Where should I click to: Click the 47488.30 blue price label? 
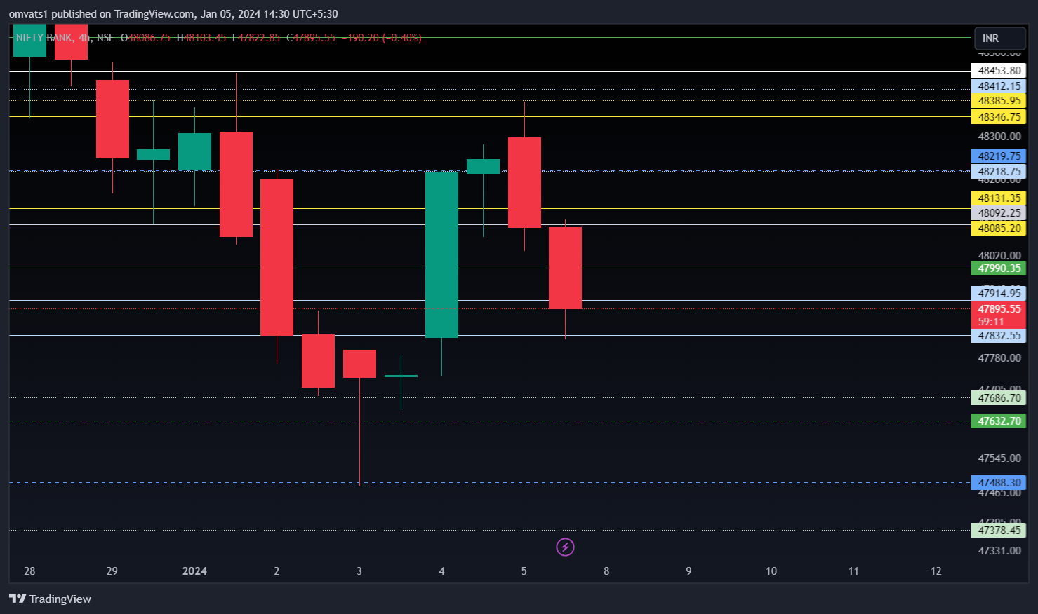click(999, 483)
